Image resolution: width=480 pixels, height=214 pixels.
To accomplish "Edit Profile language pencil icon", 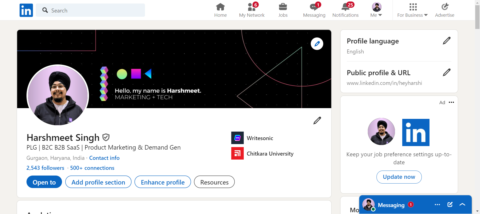I will click(x=446, y=41).
